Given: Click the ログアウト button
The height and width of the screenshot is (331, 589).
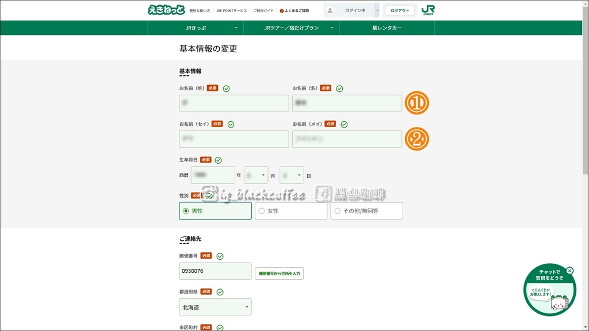Looking at the screenshot, I should click(400, 10).
